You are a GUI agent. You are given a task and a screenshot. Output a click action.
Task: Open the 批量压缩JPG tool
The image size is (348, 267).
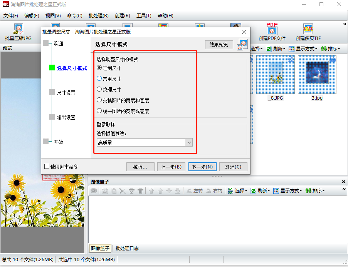pos(18,32)
